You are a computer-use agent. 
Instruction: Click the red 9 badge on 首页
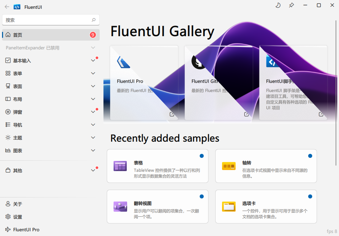click(93, 35)
